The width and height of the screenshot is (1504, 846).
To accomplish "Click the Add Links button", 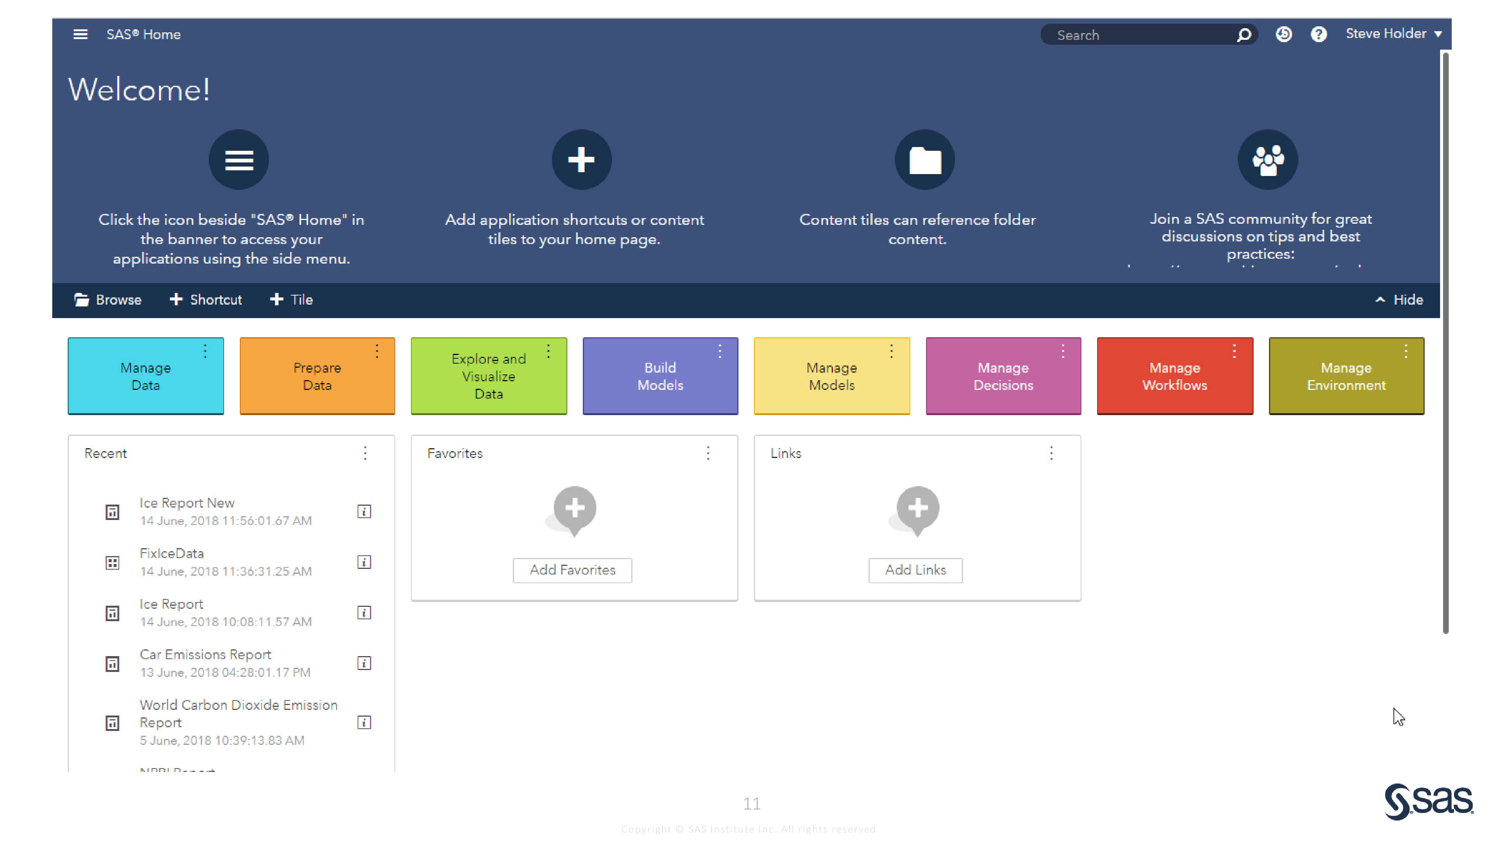I will coord(916,570).
